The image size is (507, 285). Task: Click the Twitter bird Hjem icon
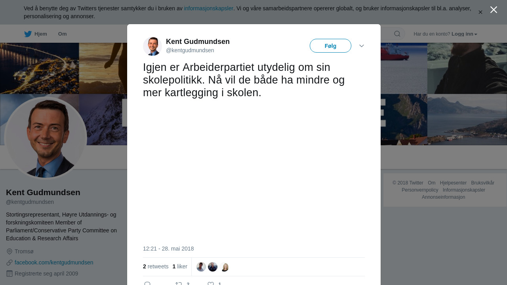point(28,34)
